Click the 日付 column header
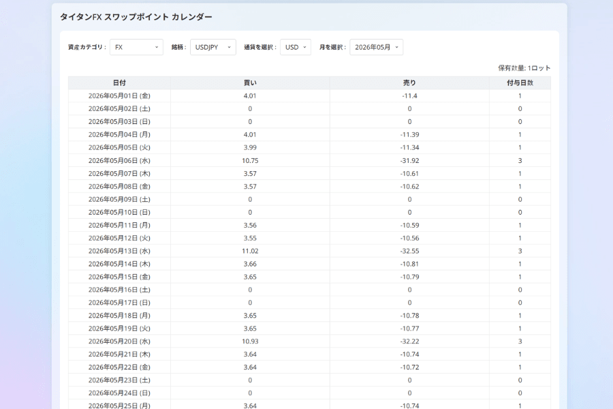The width and height of the screenshot is (613, 409). pyautogui.click(x=119, y=82)
